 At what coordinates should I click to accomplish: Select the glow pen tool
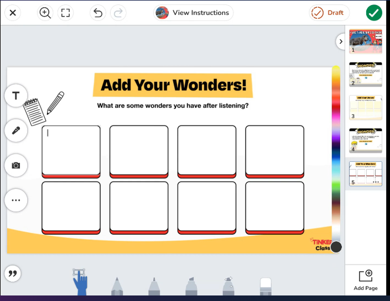[228, 286]
